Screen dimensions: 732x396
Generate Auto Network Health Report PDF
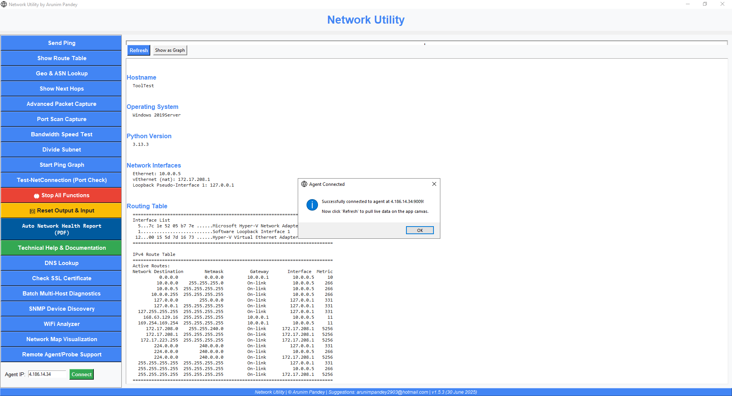(61, 229)
